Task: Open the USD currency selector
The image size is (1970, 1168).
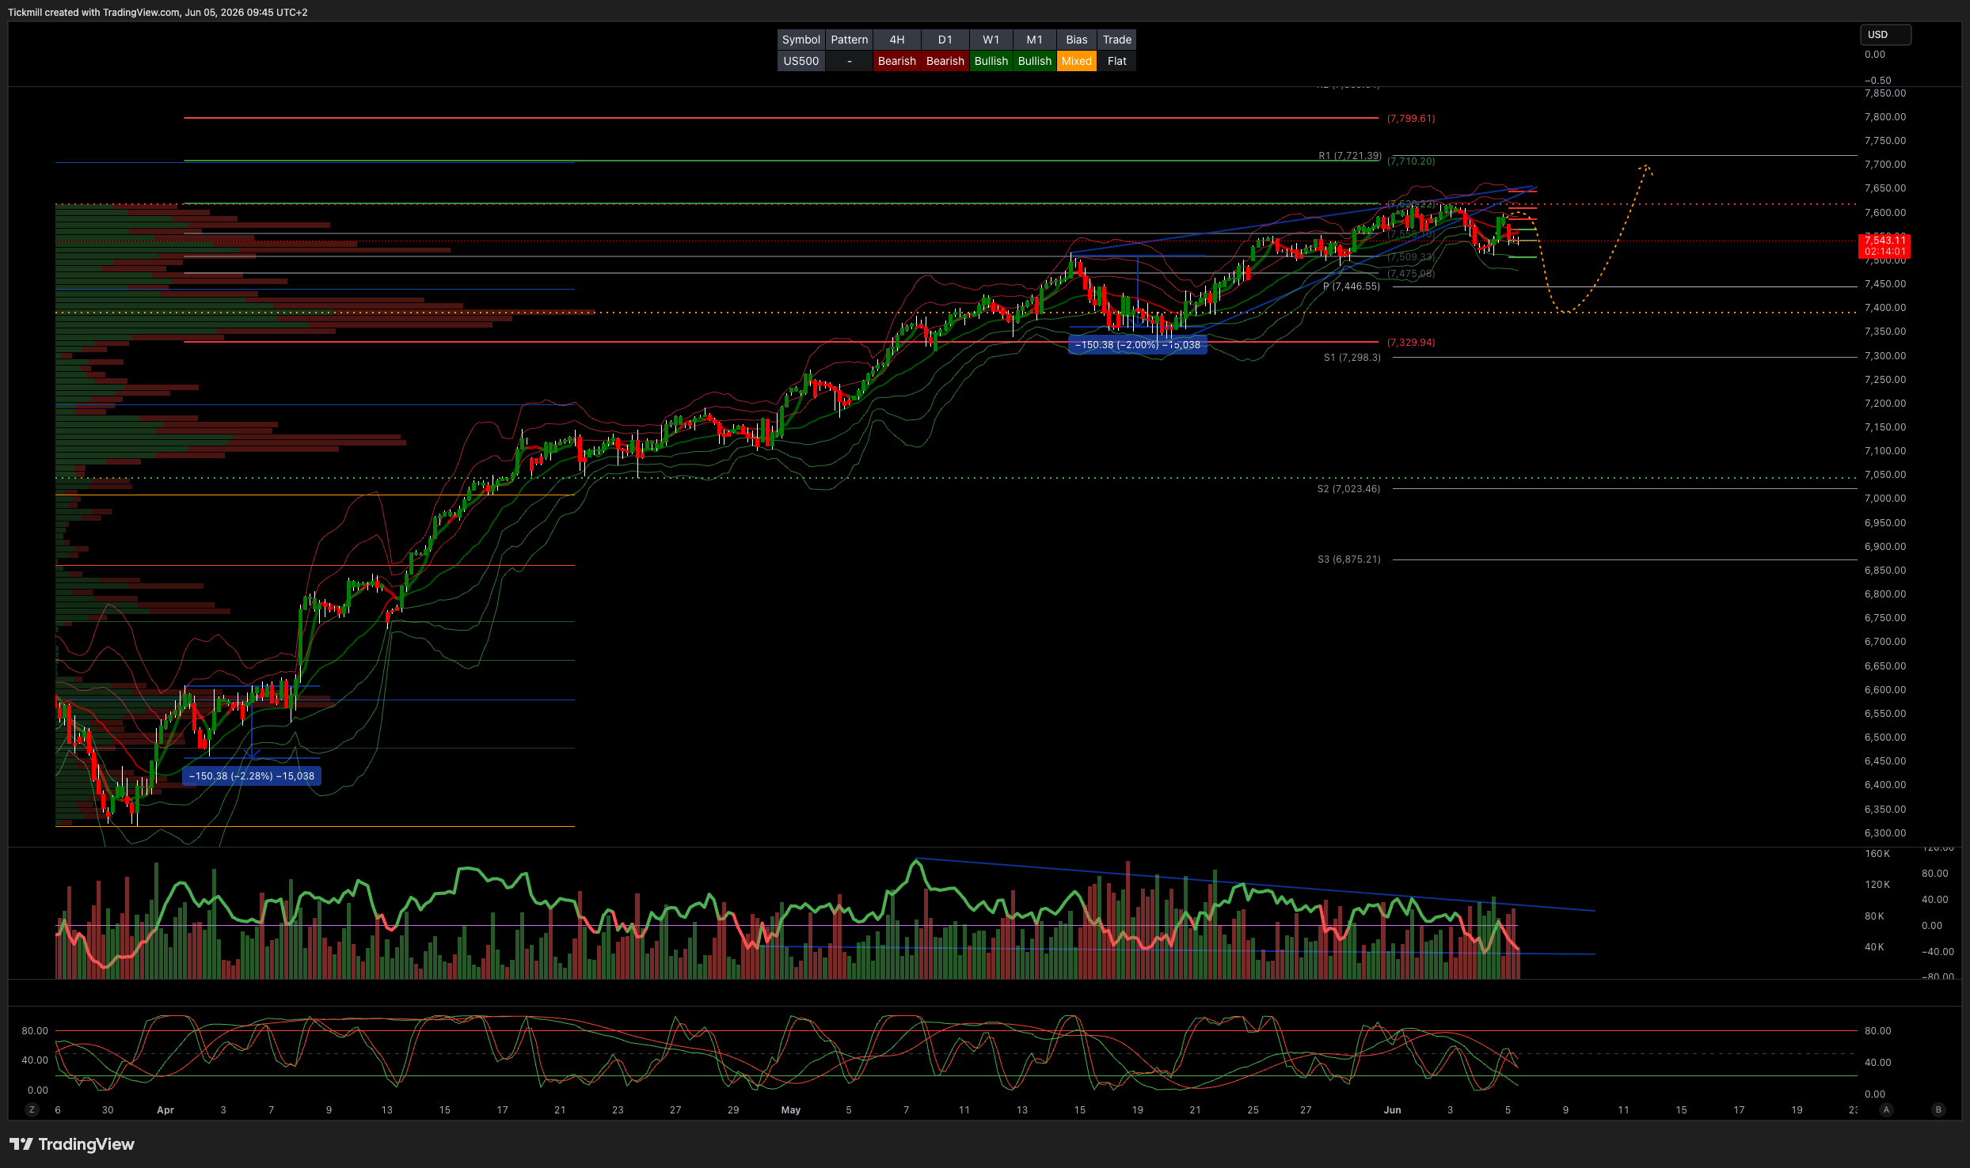Action: (1885, 35)
